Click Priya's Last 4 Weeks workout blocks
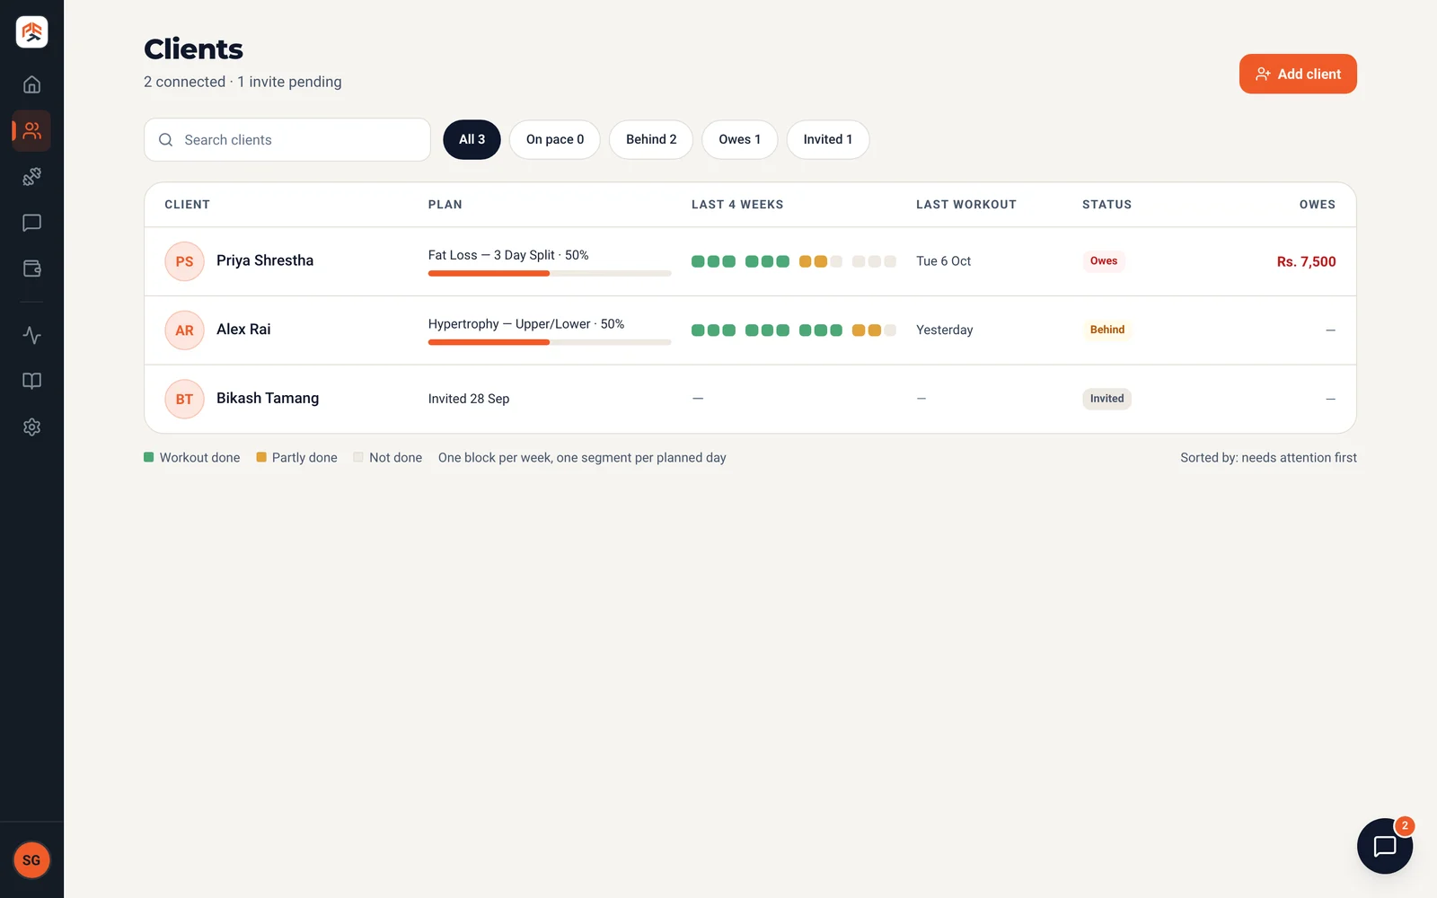 [x=794, y=261]
